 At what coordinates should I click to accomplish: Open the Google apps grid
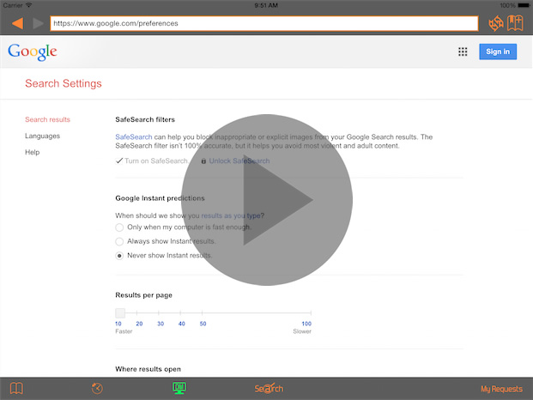click(x=463, y=52)
